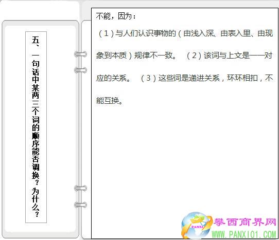This screenshot has height=240, width=279.
Task: Click the 为什么？ at title bottom
Action: [x=36, y=202]
